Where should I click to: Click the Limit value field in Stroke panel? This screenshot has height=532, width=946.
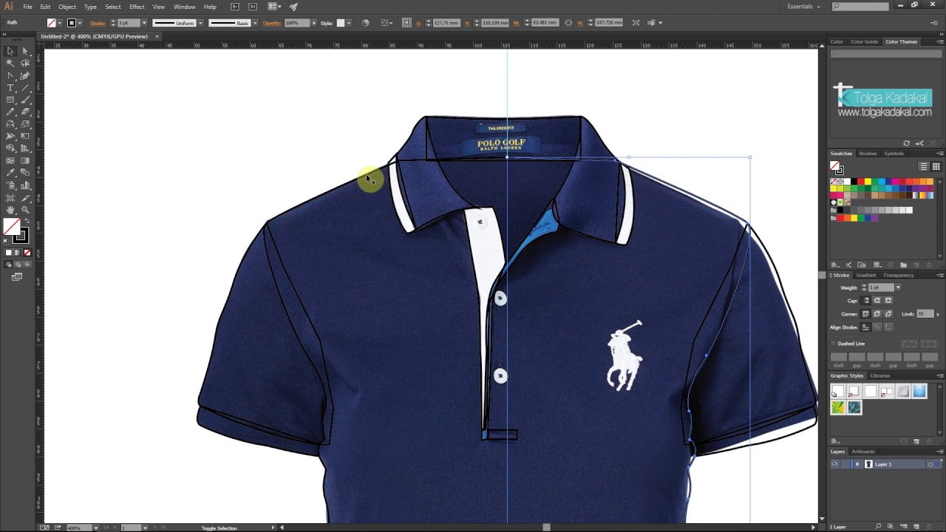pos(925,314)
